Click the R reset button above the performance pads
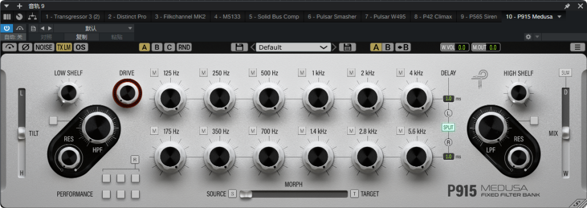Screen dimensions: 587x208 [135, 160]
